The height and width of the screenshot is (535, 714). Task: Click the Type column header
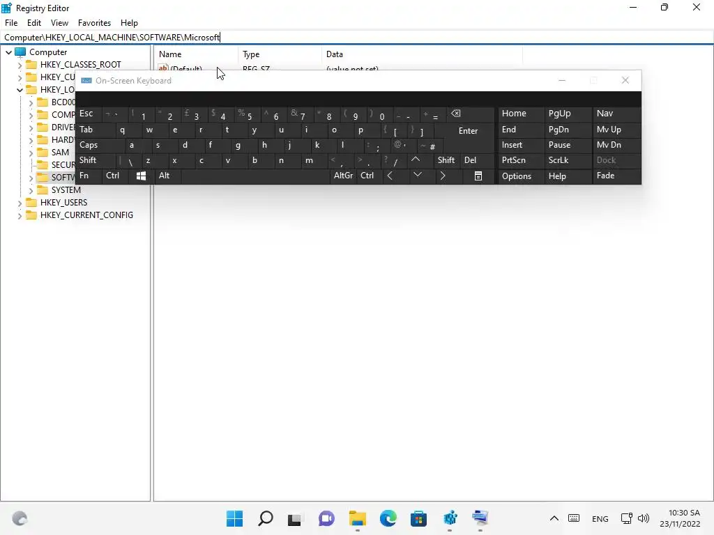coord(280,54)
